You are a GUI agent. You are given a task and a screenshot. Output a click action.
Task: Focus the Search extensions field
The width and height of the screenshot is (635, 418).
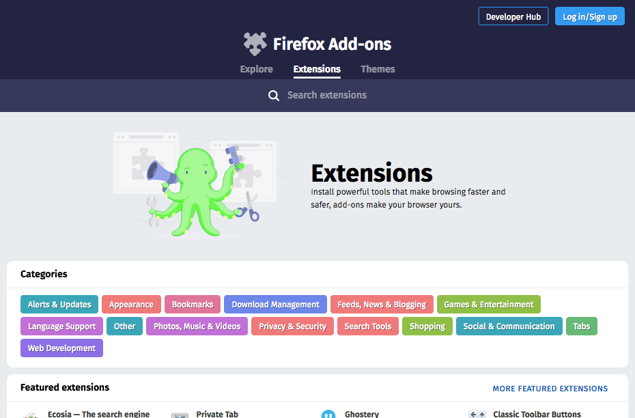coord(327,95)
